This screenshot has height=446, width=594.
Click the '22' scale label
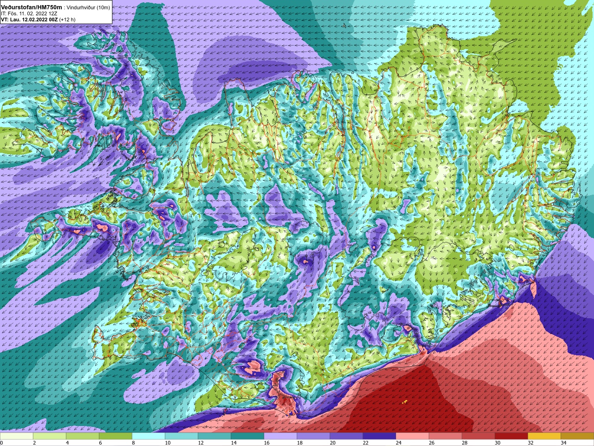[x=365, y=443]
